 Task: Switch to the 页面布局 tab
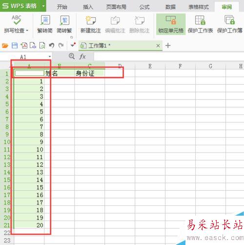pyautogui.click(x=116, y=7)
